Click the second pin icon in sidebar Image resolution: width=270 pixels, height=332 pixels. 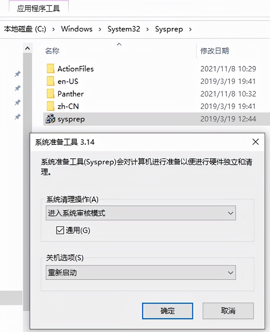coord(17,88)
